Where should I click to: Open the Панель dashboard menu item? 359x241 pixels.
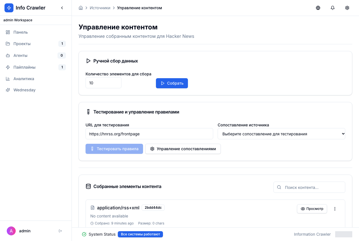click(36, 32)
